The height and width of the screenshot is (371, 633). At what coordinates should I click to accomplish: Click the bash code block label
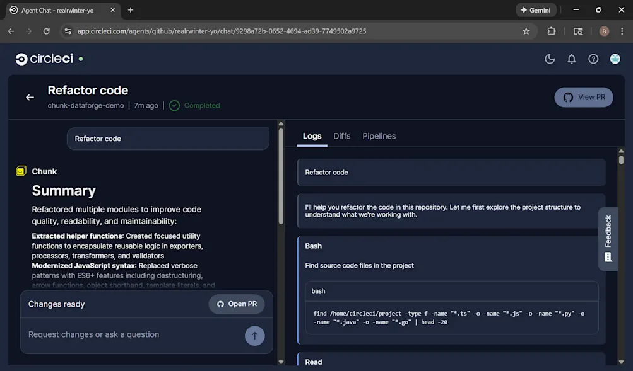point(318,291)
